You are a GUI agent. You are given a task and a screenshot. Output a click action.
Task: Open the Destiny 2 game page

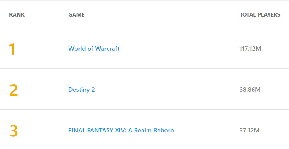pyautogui.click(x=81, y=90)
